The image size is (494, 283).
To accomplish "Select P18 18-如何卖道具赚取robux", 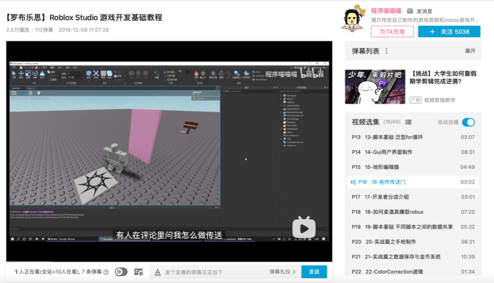I will pyautogui.click(x=413, y=212).
